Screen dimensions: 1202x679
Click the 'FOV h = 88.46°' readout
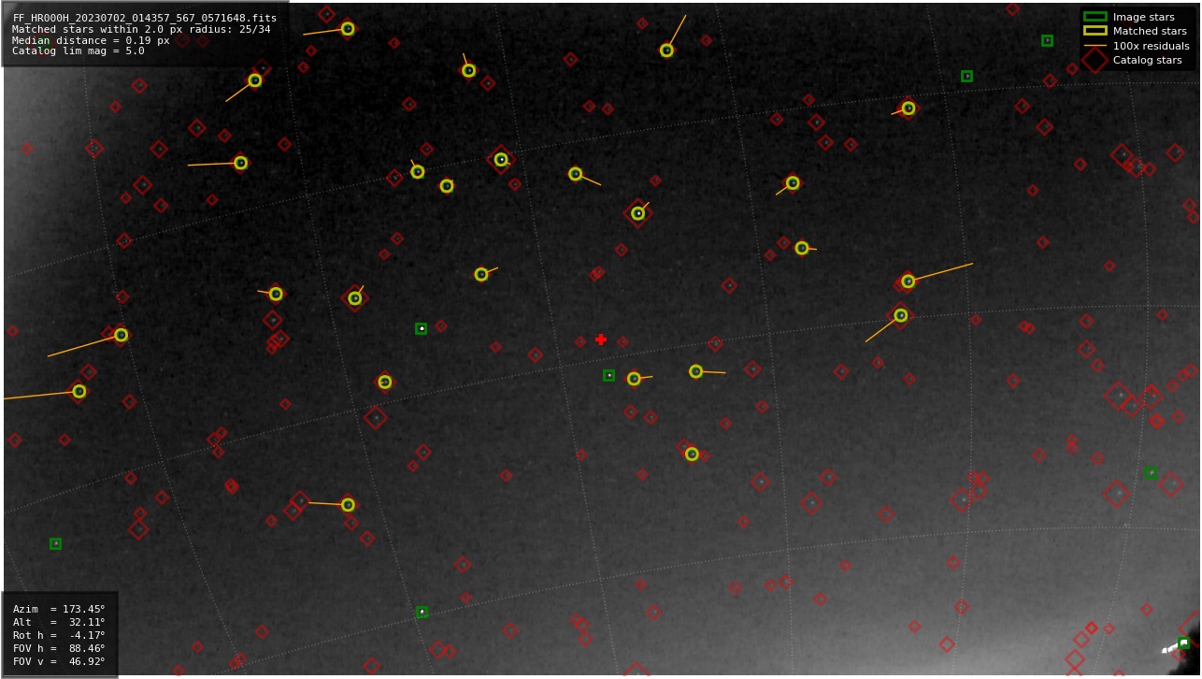click(59, 648)
